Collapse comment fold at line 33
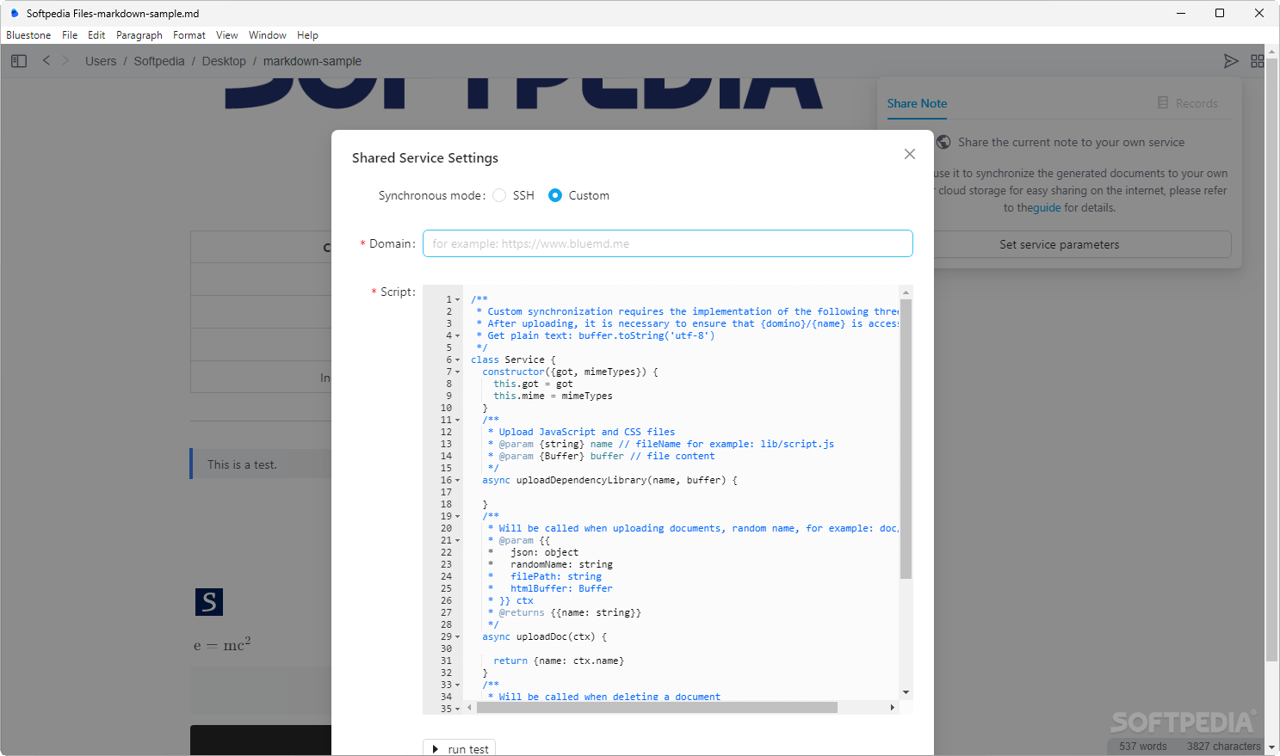 457,685
